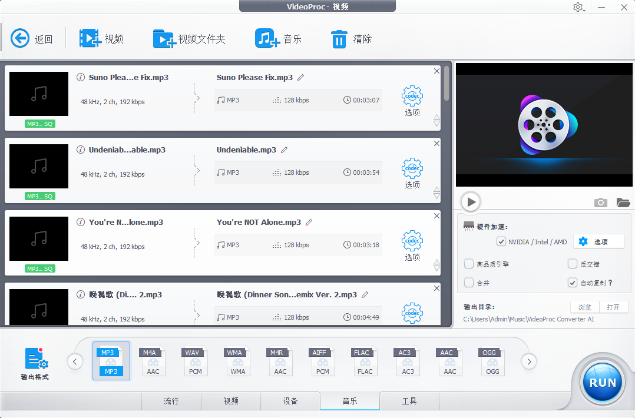Rename You're NOT Alone.mp3 via pencil icon
The image size is (635, 418).
(309, 222)
